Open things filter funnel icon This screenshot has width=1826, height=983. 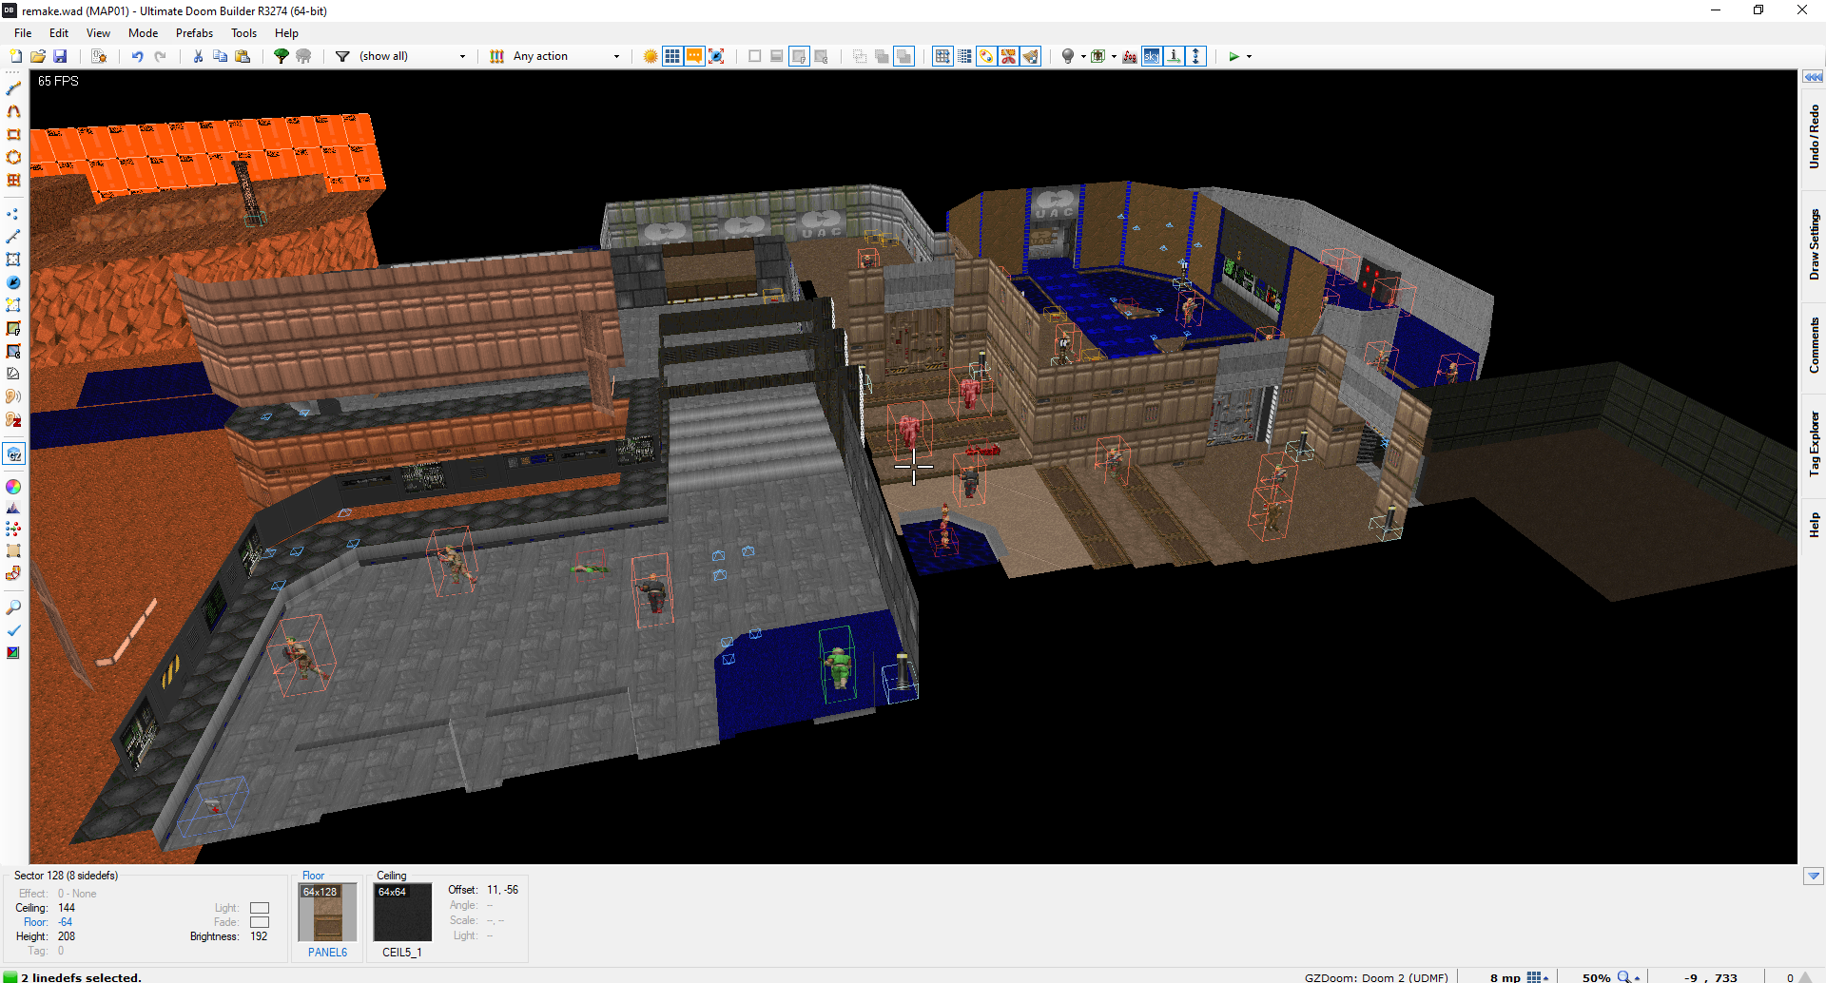[x=342, y=56]
